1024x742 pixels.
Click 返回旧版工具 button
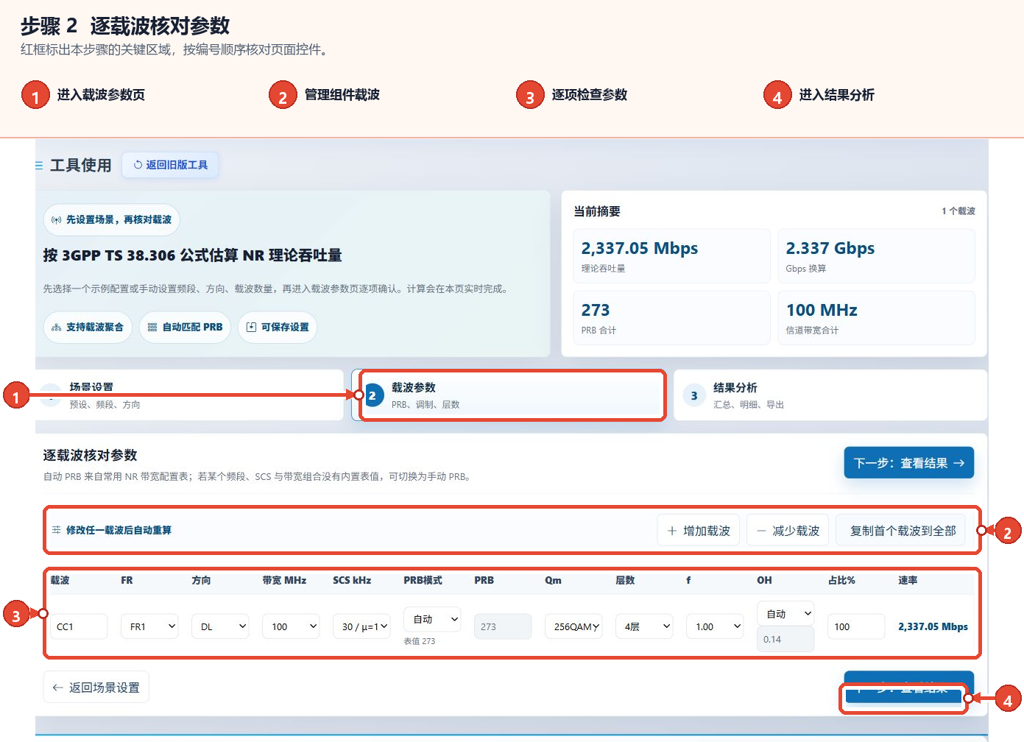coord(170,165)
